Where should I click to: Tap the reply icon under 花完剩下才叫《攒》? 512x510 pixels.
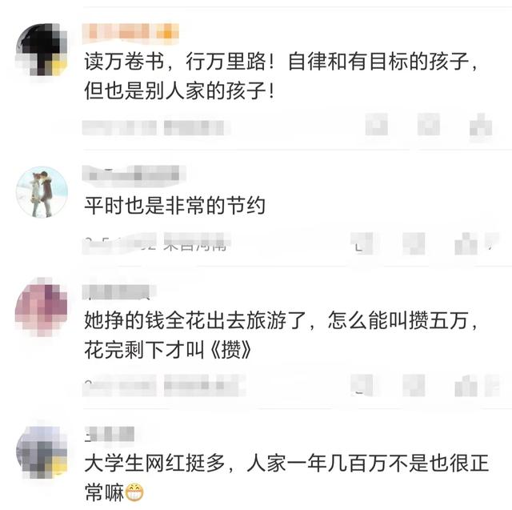pyautogui.click(x=414, y=386)
